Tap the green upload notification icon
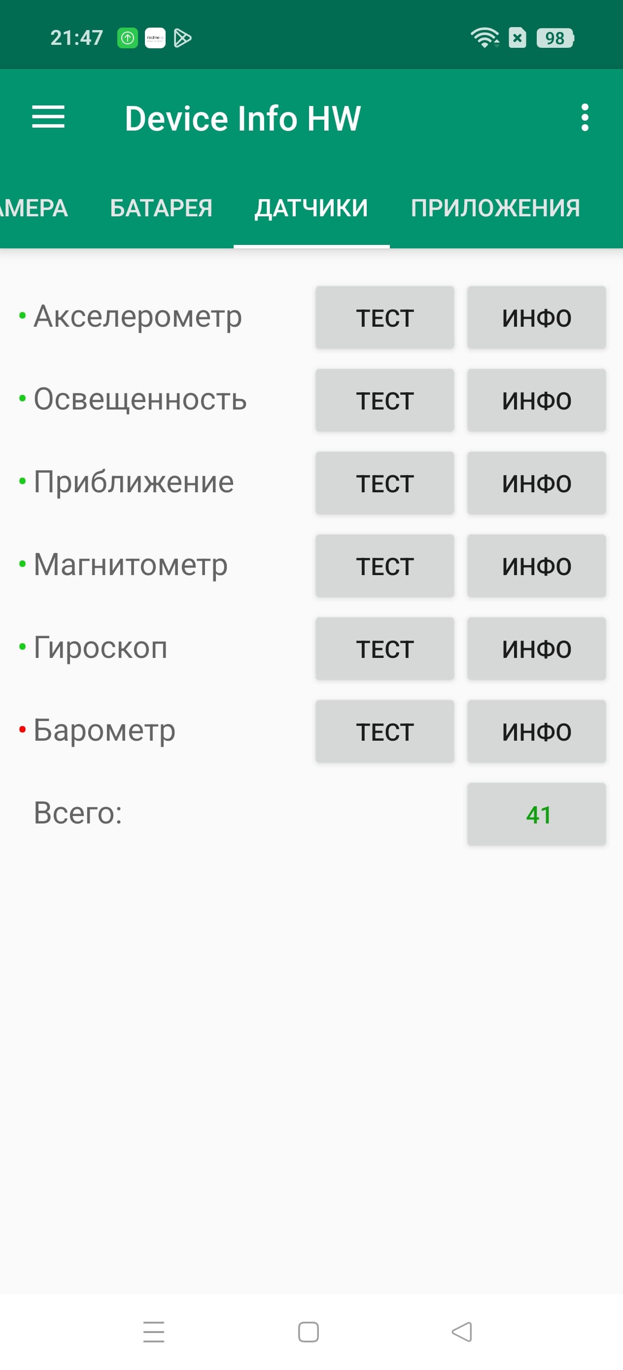 tap(128, 38)
